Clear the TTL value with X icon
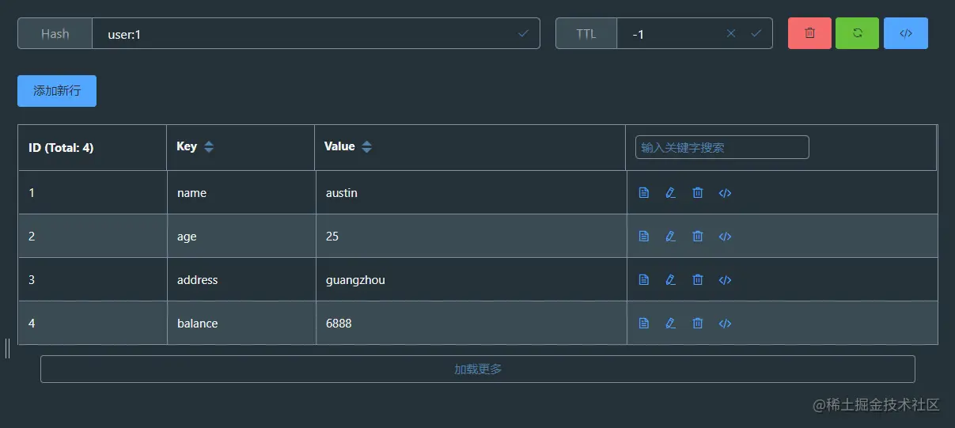This screenshot has height=428, width=955. (x=731, y=33)
